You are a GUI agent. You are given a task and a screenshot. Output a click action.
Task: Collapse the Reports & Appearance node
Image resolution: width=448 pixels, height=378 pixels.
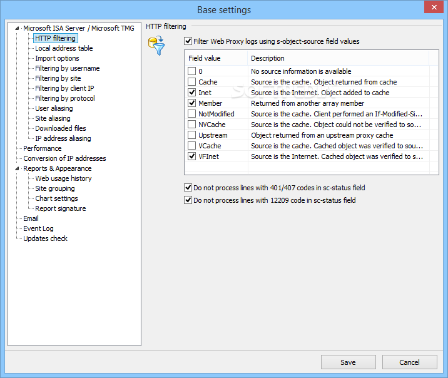click(x=17, y=168)
